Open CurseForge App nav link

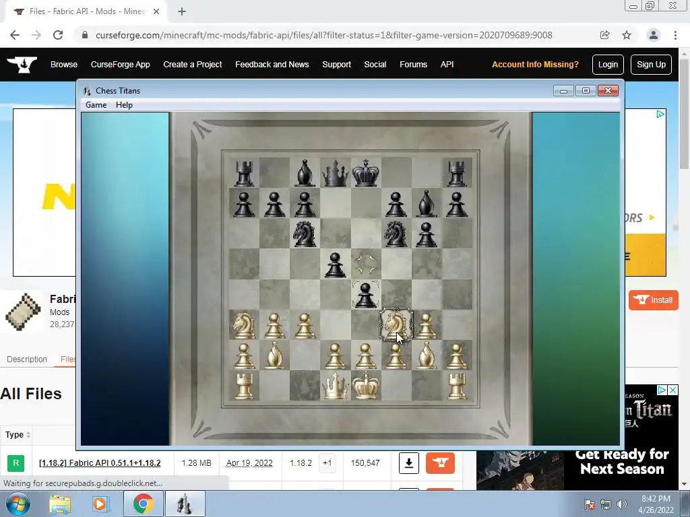tap(120, 64)
